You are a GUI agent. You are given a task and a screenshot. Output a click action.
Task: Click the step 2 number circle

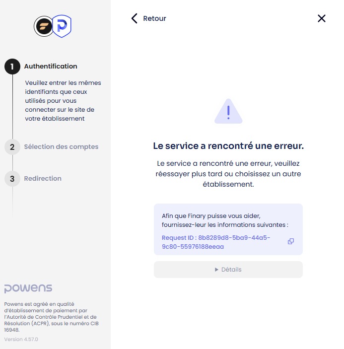12,147
